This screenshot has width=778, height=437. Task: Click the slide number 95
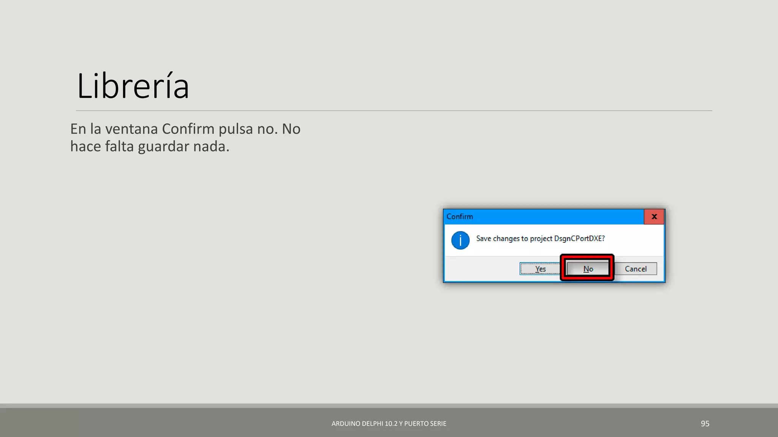(x=705, y=424)
